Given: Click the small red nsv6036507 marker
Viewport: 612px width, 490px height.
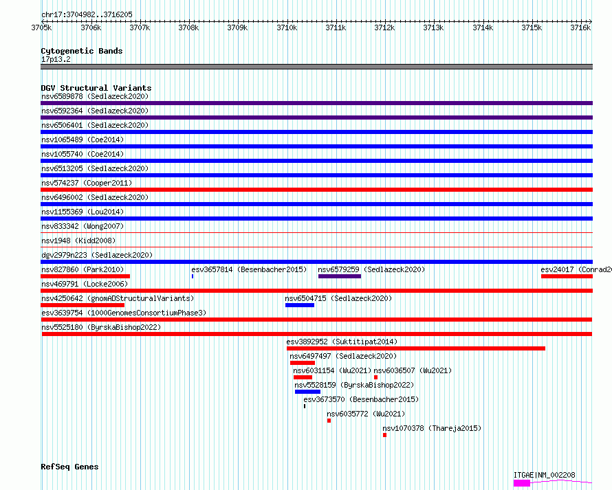Looking at the screenshot, I should 376,377.
